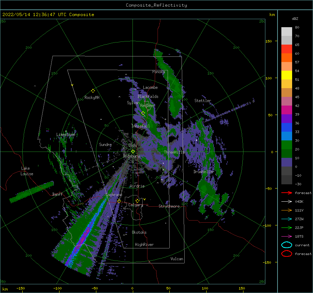This screenshot has height=293, width=313.
Task: Select the bright green swatch between 30 and 20 dBZ
Action: point(287,145)
